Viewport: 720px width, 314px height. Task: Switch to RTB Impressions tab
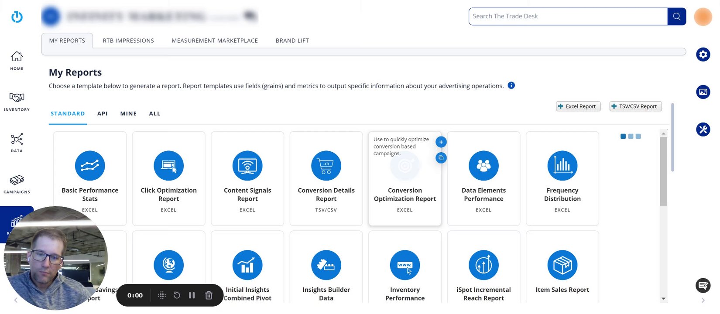(x=128, y=41)
